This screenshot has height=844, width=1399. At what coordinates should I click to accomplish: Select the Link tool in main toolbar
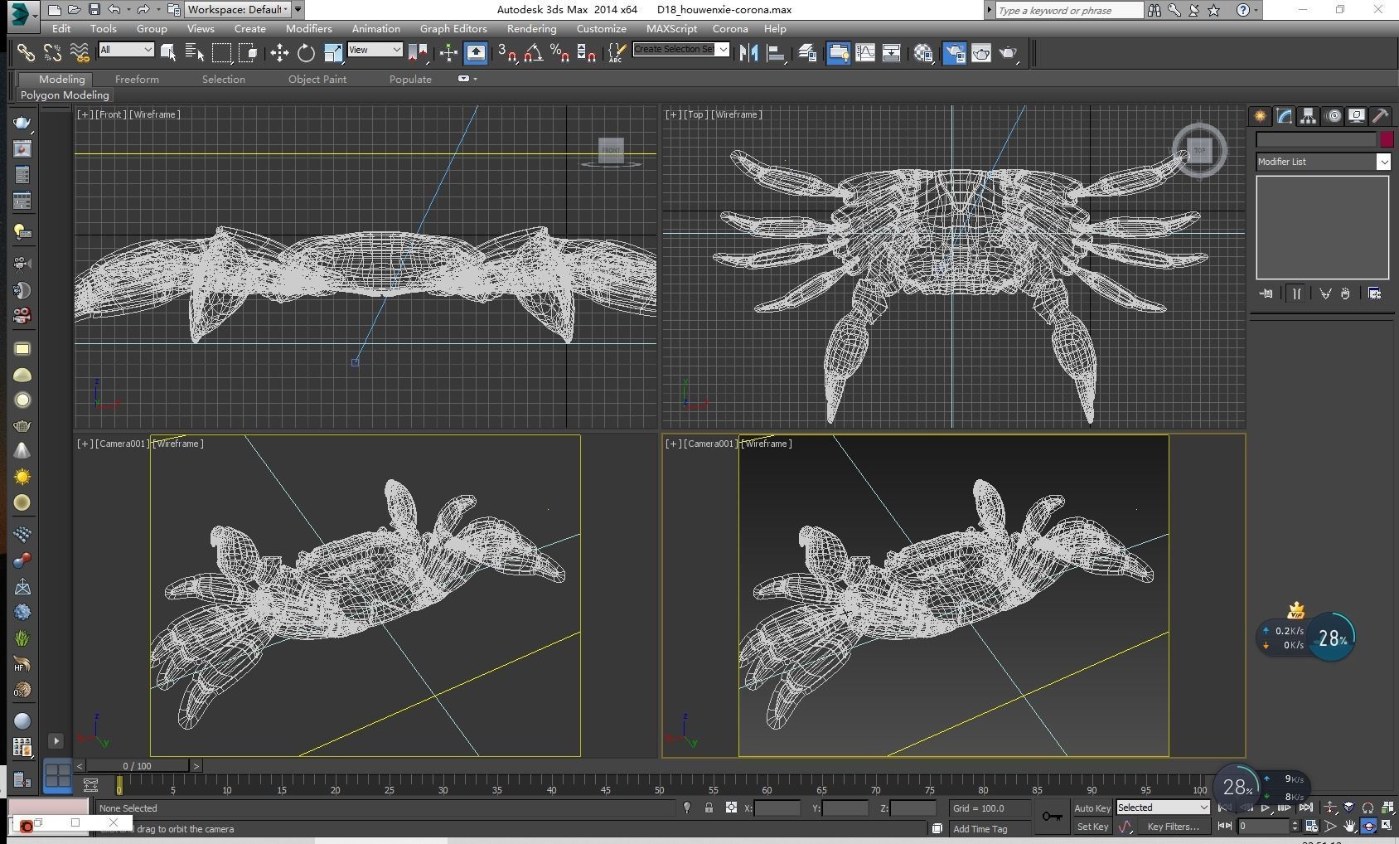click(x=26, y=53)
